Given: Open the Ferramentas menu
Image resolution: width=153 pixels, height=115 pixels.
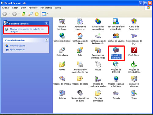Looking at the screenshot, I should tap(46, 8).
